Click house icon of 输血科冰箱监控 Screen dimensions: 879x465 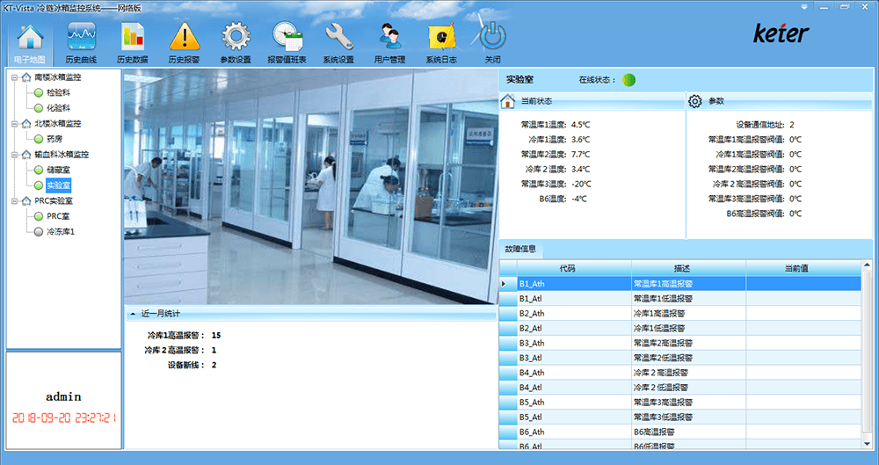(26, 154)
